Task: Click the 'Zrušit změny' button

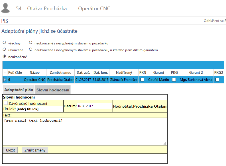Action: [35, 150]
